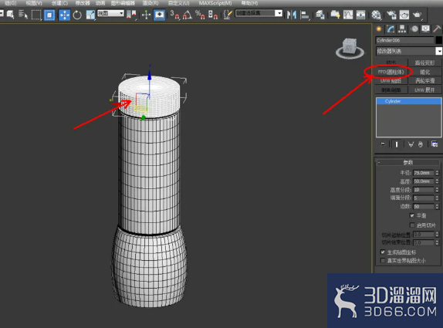The image size is (443, 328).
Task: Toggle the Angle Snap icon
Action: pyautogui.click(x=188, y=15)
